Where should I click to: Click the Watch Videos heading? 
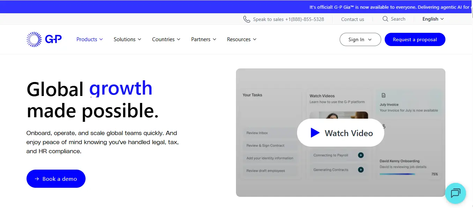(x=322, y=96)
